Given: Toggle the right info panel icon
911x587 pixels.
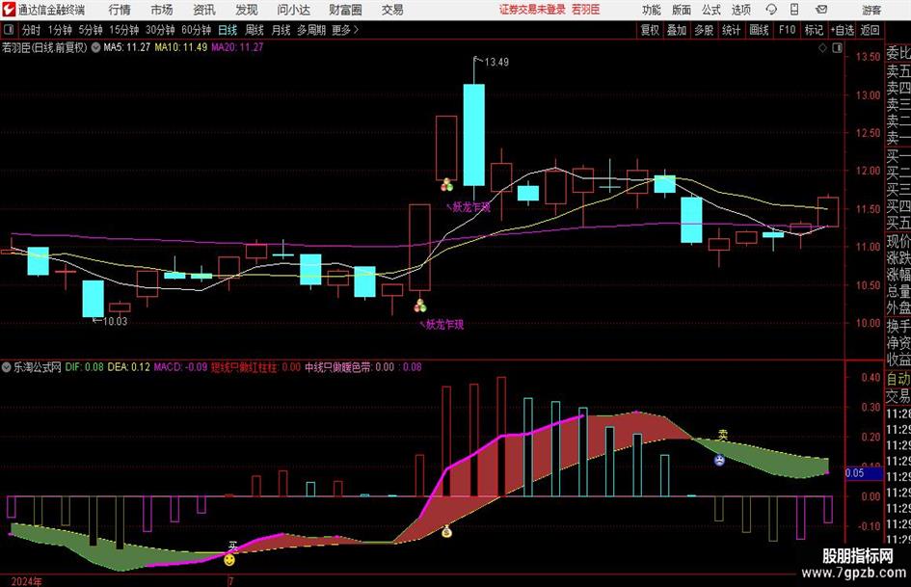Looking at the screenshot, I should (x=837, y=48).
